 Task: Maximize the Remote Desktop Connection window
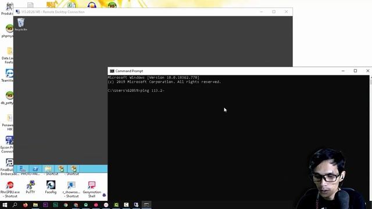274,12
